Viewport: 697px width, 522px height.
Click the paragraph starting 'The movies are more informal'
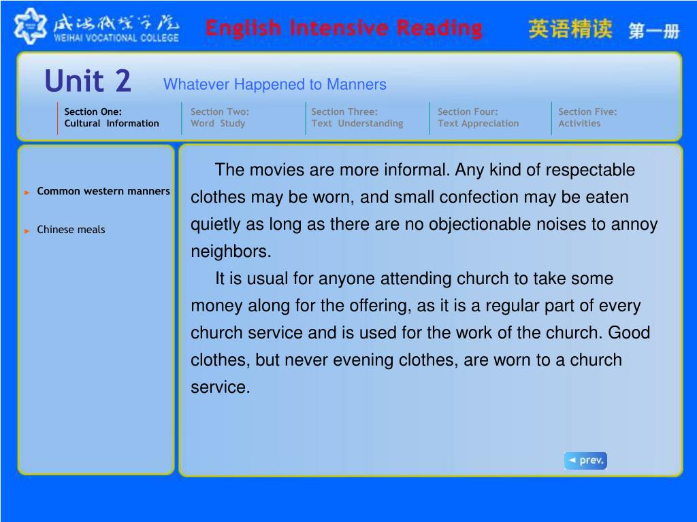(x=424, y=211)
